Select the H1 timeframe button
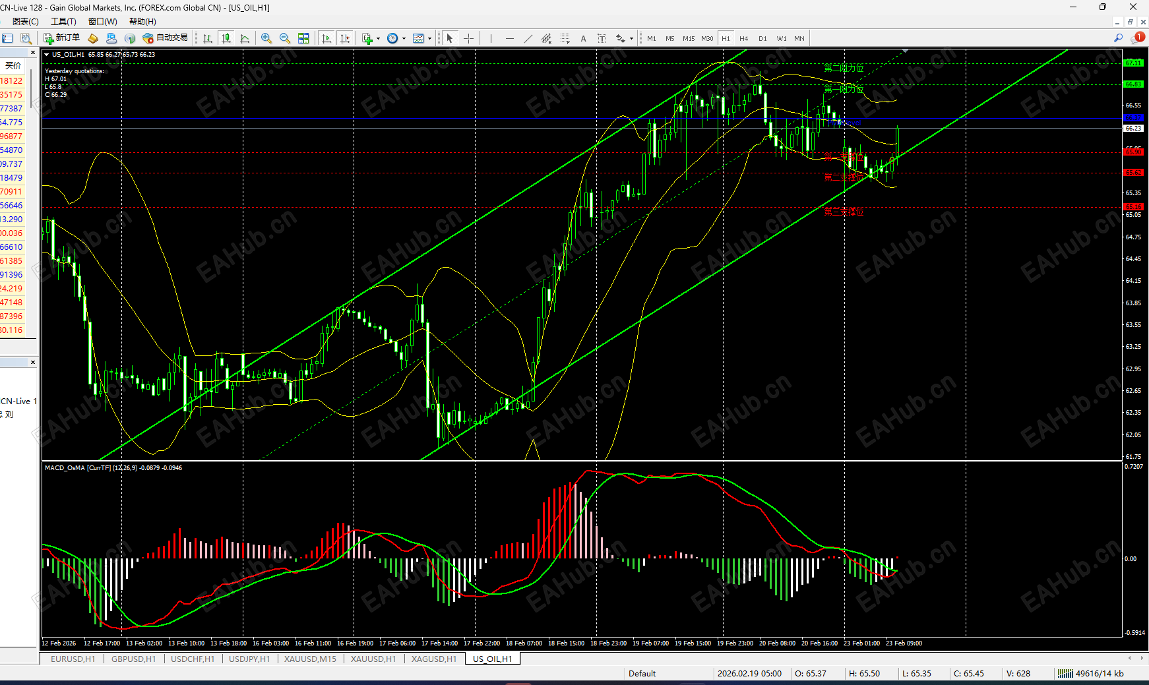The image size is (1149, 685). pos(726,38)
